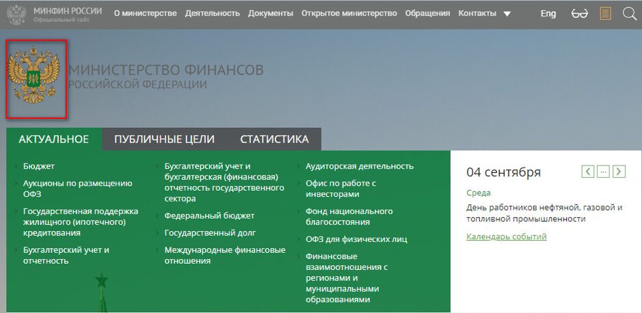This screenshot has width=642, height=313.
Task: Open Документы menu
Action: tap(271, 14)
